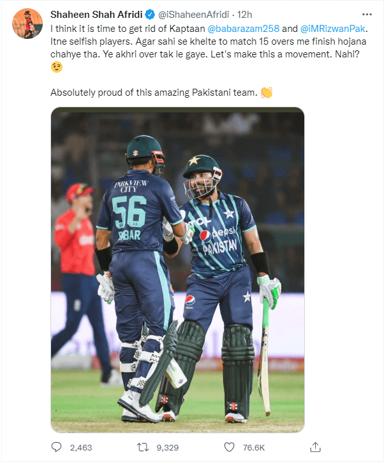This screenshot has width=384, height=462.
Task: Click the 9,329 retweets count
Action: tap(168, 447)
